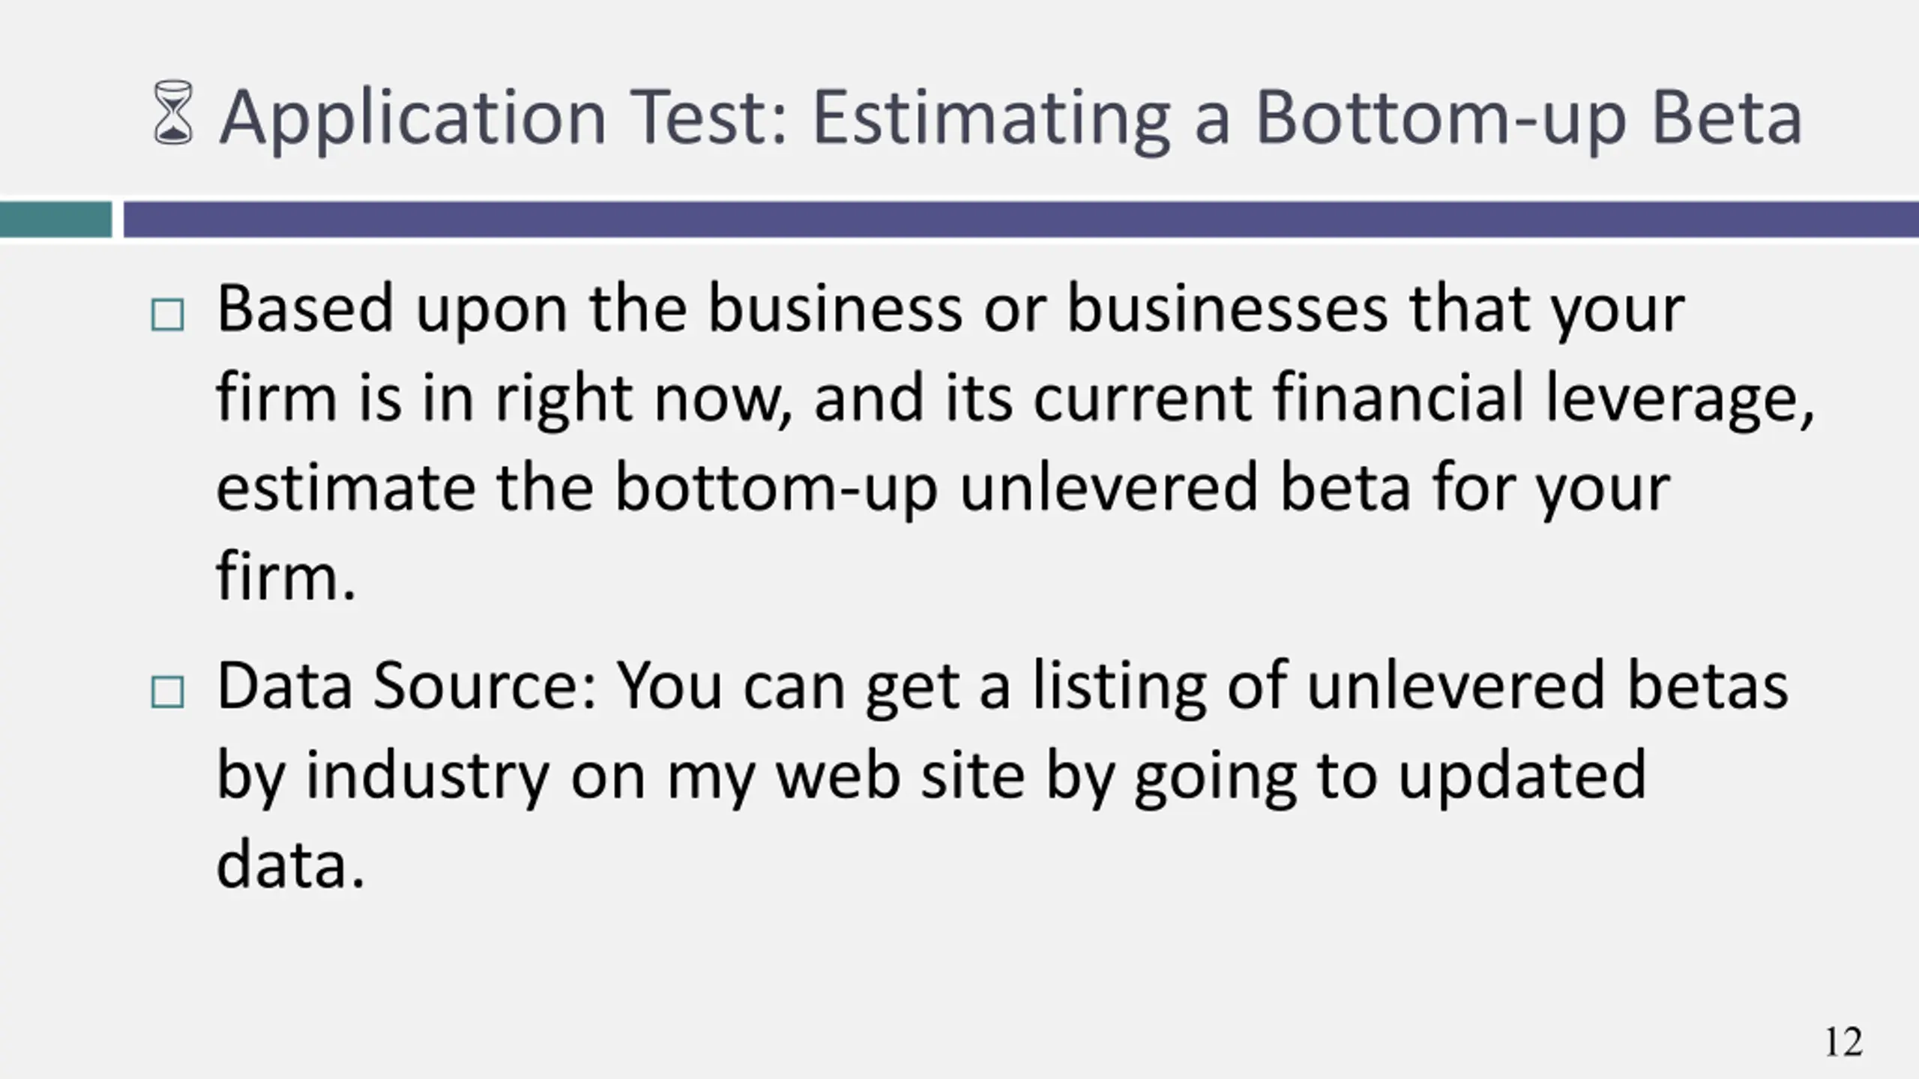The width and height of the screenshot is (1919, 1079).
Task: Select the teal accent block on the divider
Action: pyautogui.click(x=55, y=220)
